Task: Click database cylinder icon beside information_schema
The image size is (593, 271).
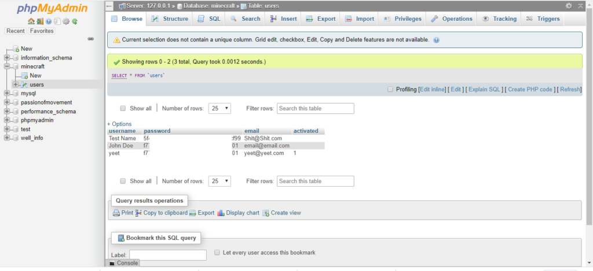Action: (x=16, y=58)
